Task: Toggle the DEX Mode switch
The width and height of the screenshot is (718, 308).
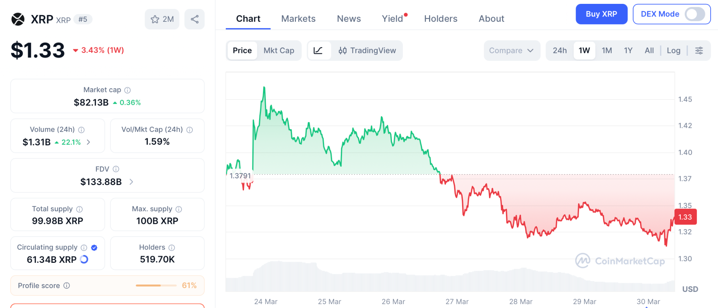Action: point(695,14)
